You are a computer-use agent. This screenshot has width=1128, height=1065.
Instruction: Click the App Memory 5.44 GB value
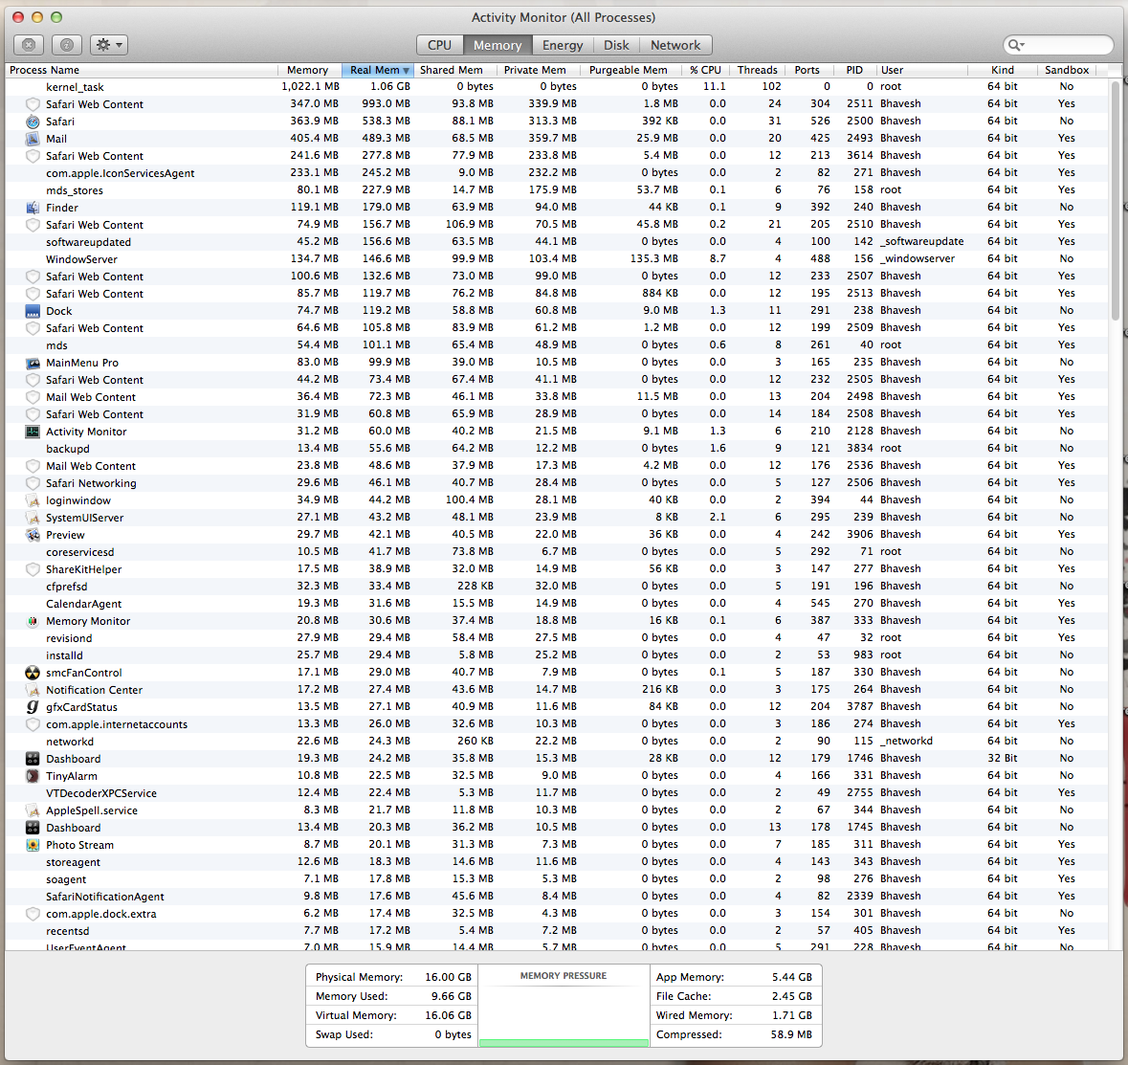click(792, 977)
